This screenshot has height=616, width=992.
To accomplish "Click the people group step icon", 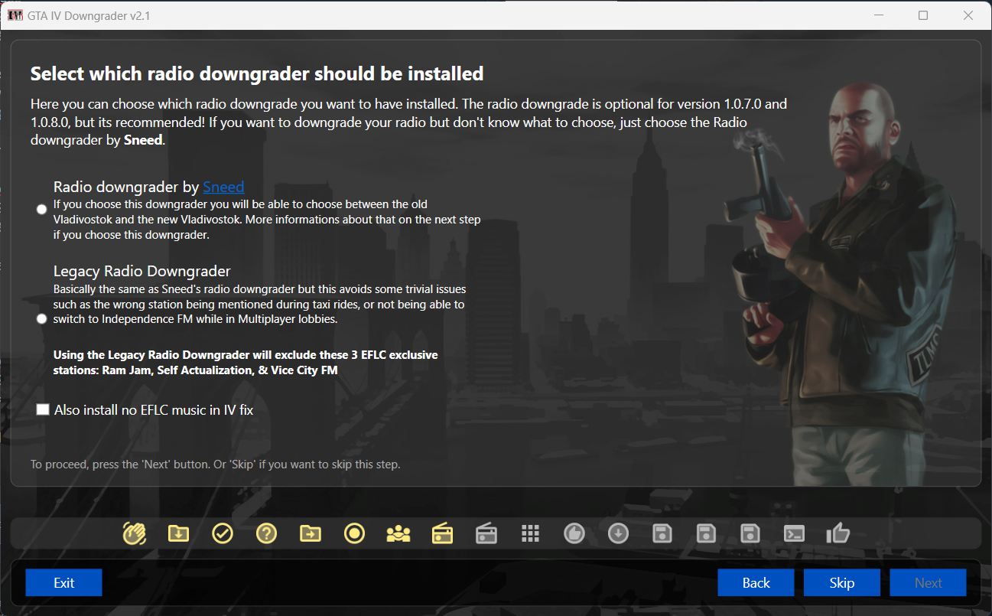I will tap(398, 533).
